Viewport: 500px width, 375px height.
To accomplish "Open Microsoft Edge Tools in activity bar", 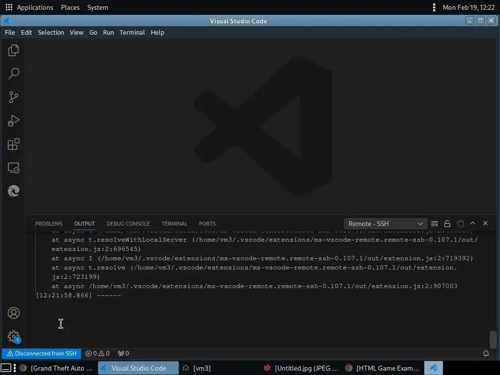I will point(13,191).
